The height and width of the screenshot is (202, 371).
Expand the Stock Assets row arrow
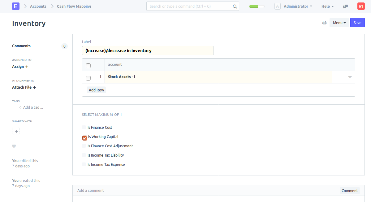click(x=350, y=77)
